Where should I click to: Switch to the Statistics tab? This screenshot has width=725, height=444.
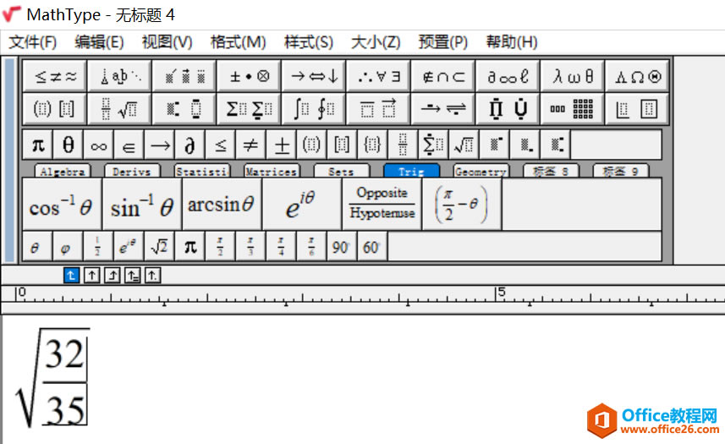[x=202, y=172]
